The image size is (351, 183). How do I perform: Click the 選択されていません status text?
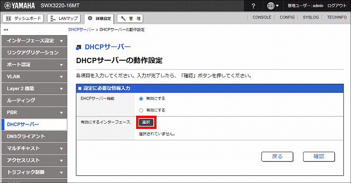coord(157,134)
